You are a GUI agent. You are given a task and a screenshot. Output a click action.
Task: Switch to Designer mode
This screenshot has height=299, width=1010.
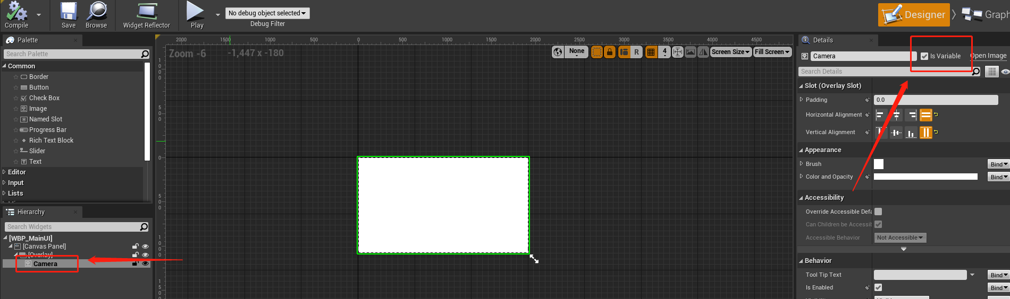pos(914,15)
